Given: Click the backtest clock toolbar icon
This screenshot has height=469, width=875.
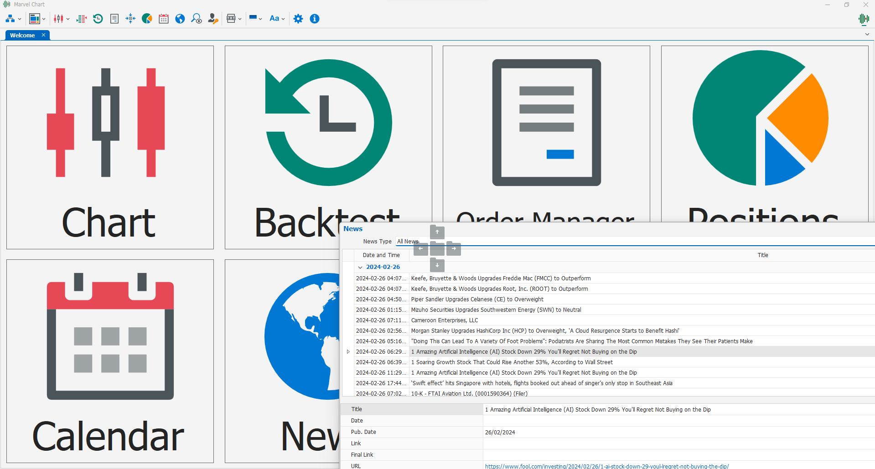Looking at the screenshot, I should coord(98,19).
